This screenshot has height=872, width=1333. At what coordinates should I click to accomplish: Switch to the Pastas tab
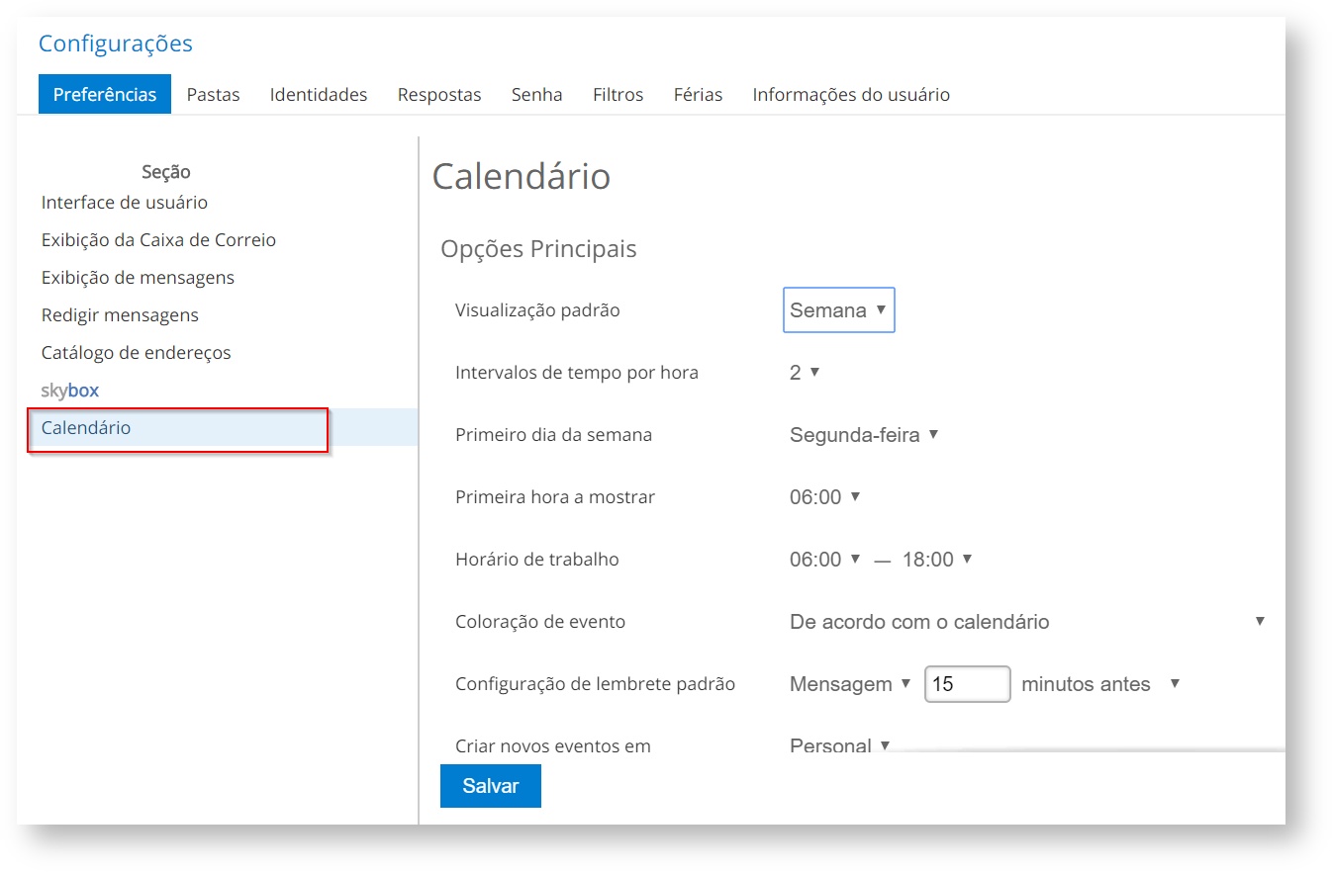(213, 95)
